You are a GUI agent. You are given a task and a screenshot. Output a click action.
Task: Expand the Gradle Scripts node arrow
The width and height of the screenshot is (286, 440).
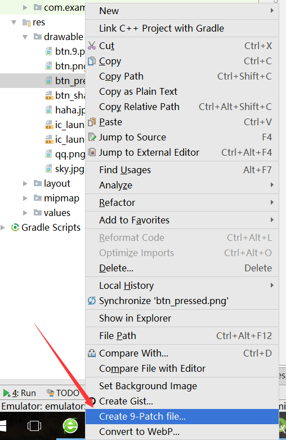point(3,227)
